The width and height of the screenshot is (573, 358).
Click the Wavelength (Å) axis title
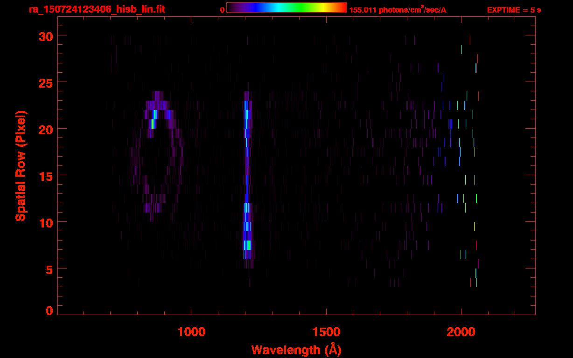[296, 350]
